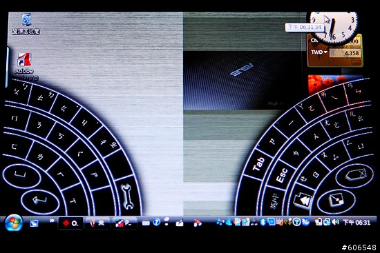Open the Windows Start orb
The width and height of the screenshot is (380, 253).
tap(14, 223)
